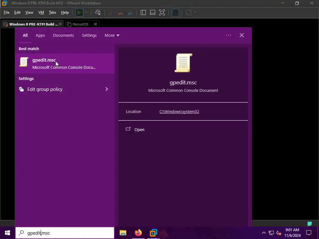Open File Explorer from taskbar

tap(123, 233)
